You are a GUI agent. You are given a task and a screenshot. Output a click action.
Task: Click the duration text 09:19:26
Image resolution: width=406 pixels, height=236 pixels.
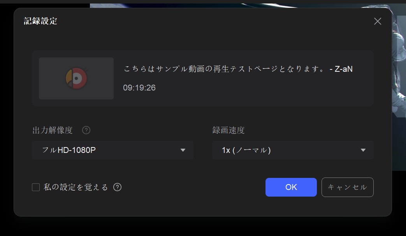[139, 88]
